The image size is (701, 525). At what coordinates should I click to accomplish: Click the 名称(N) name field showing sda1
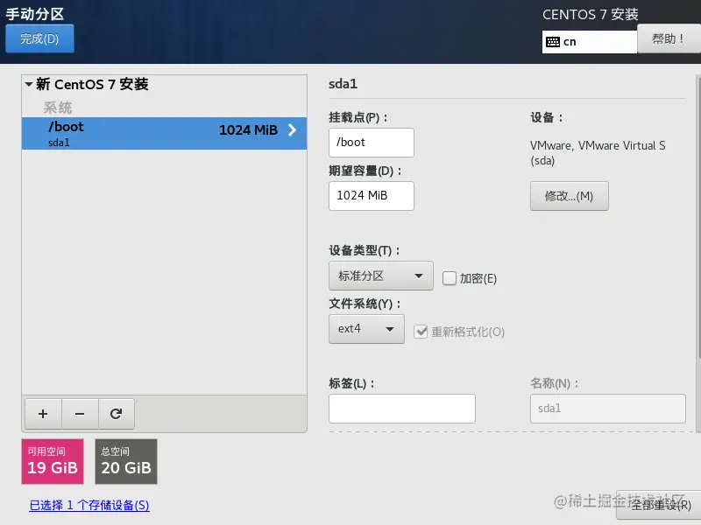click(608, 409)
